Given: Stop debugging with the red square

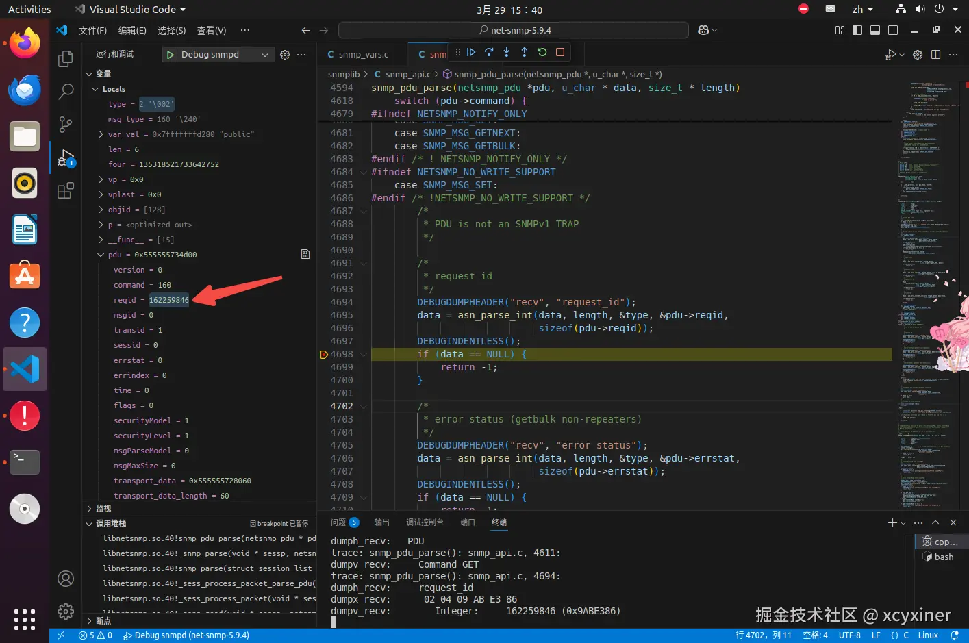Looking at the screenshot, I should 560,52.
